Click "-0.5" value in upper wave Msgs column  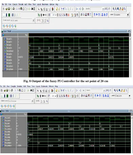19,48
